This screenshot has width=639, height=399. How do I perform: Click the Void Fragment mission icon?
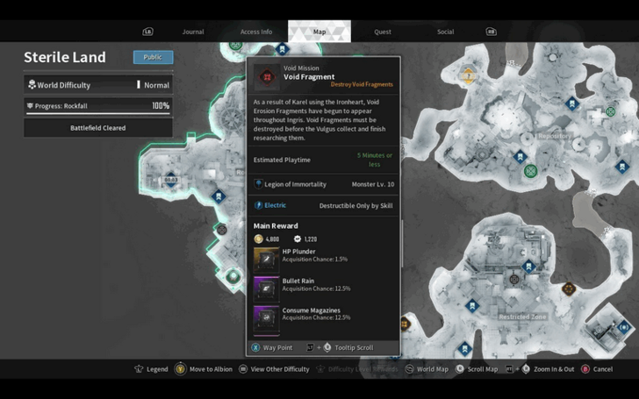tap(267, 76)
